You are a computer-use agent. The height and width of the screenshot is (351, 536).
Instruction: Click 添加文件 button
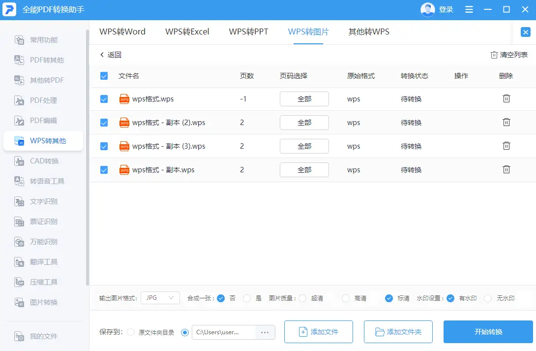click(x=319, y=332)
